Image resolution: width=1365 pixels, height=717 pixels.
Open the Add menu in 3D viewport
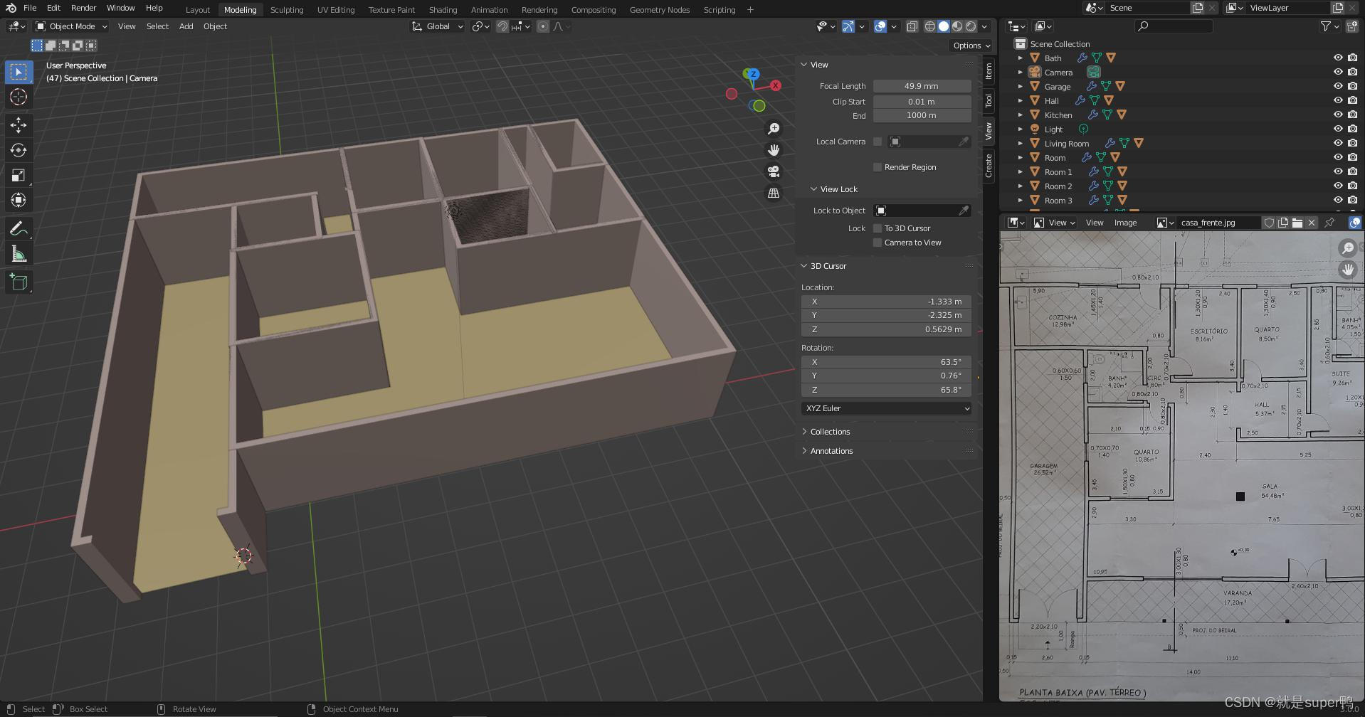click(x=186, y=26)
